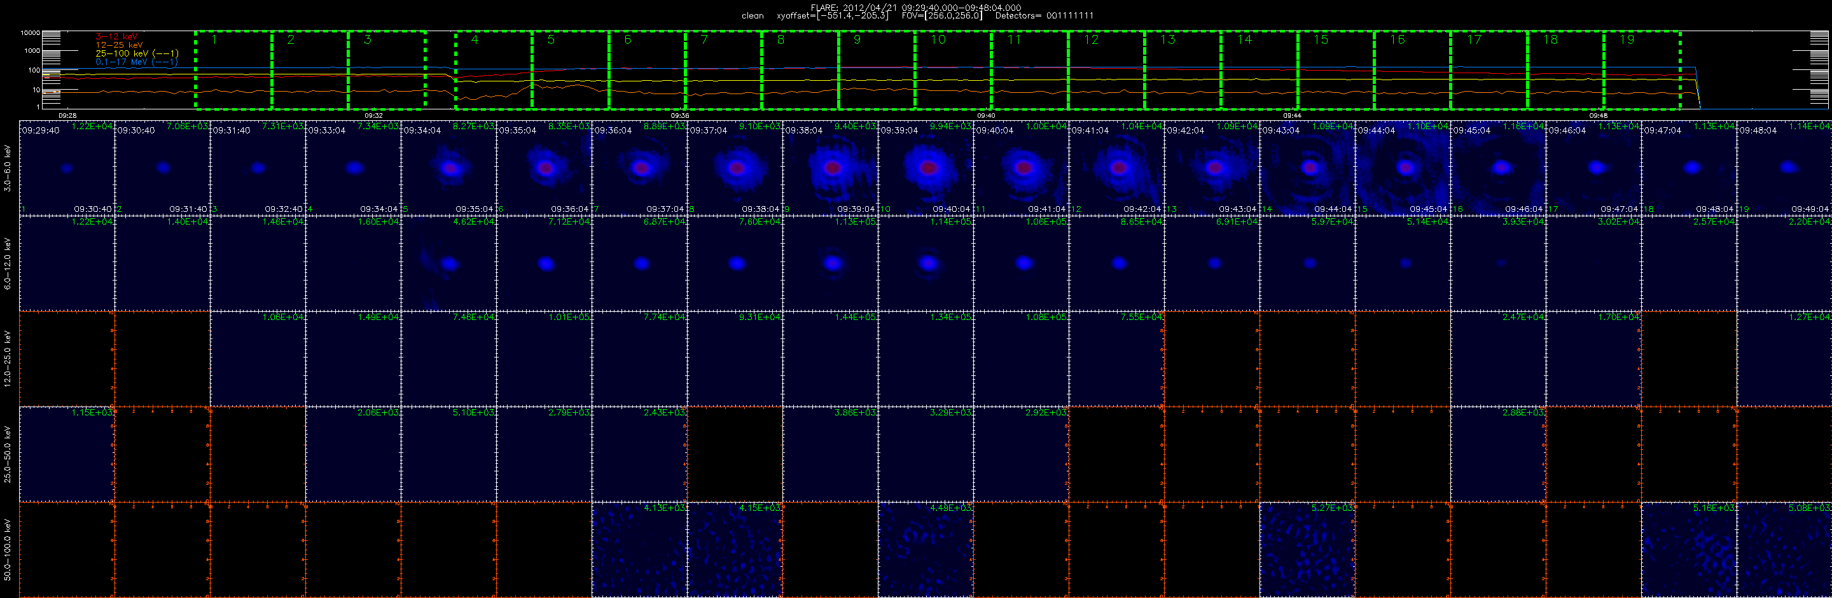The image size is (1832, 598).
Task: Click the orange '12-25 keV' legend entry
Action: (119, 45)
